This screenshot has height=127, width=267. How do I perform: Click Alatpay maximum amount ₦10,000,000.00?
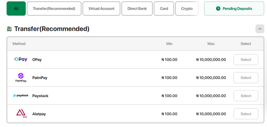point(211,114)
